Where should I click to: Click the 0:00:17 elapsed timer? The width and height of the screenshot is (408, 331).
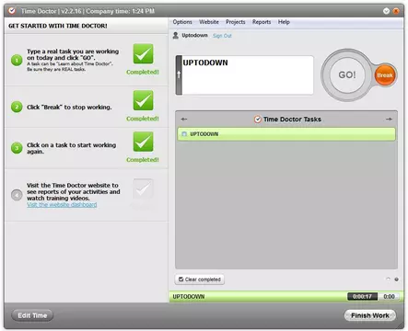click(362, 296)
